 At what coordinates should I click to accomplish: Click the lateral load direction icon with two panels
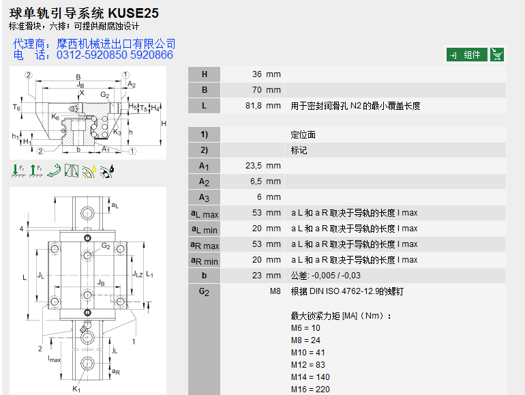pos(71,171)
